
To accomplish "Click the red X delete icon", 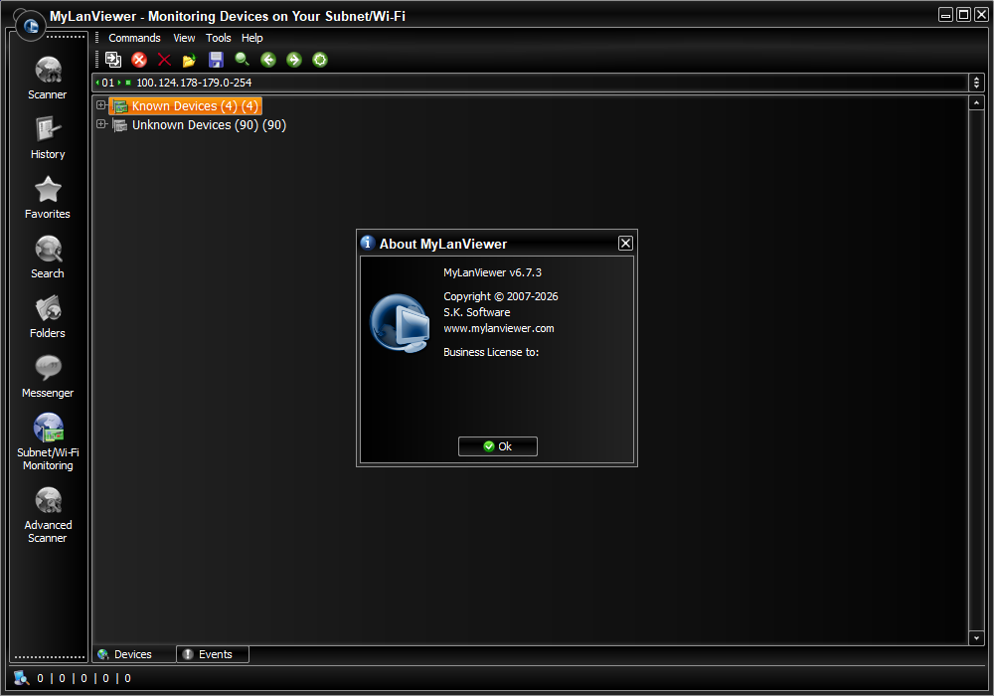I will (x=164, y=60).
